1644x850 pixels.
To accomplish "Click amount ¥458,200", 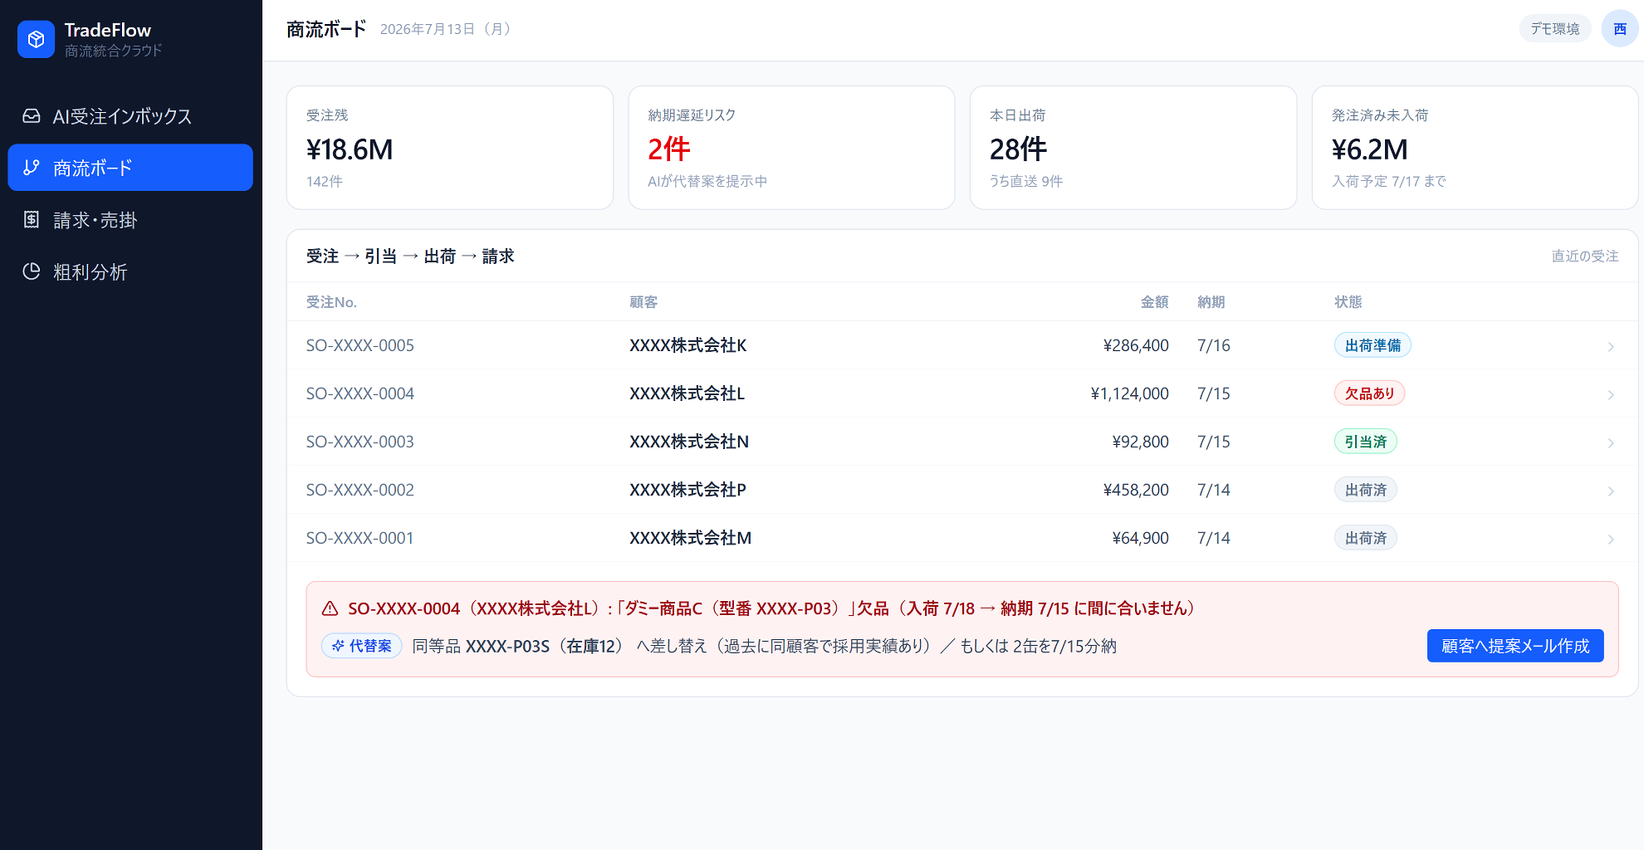I will 1136,490.
